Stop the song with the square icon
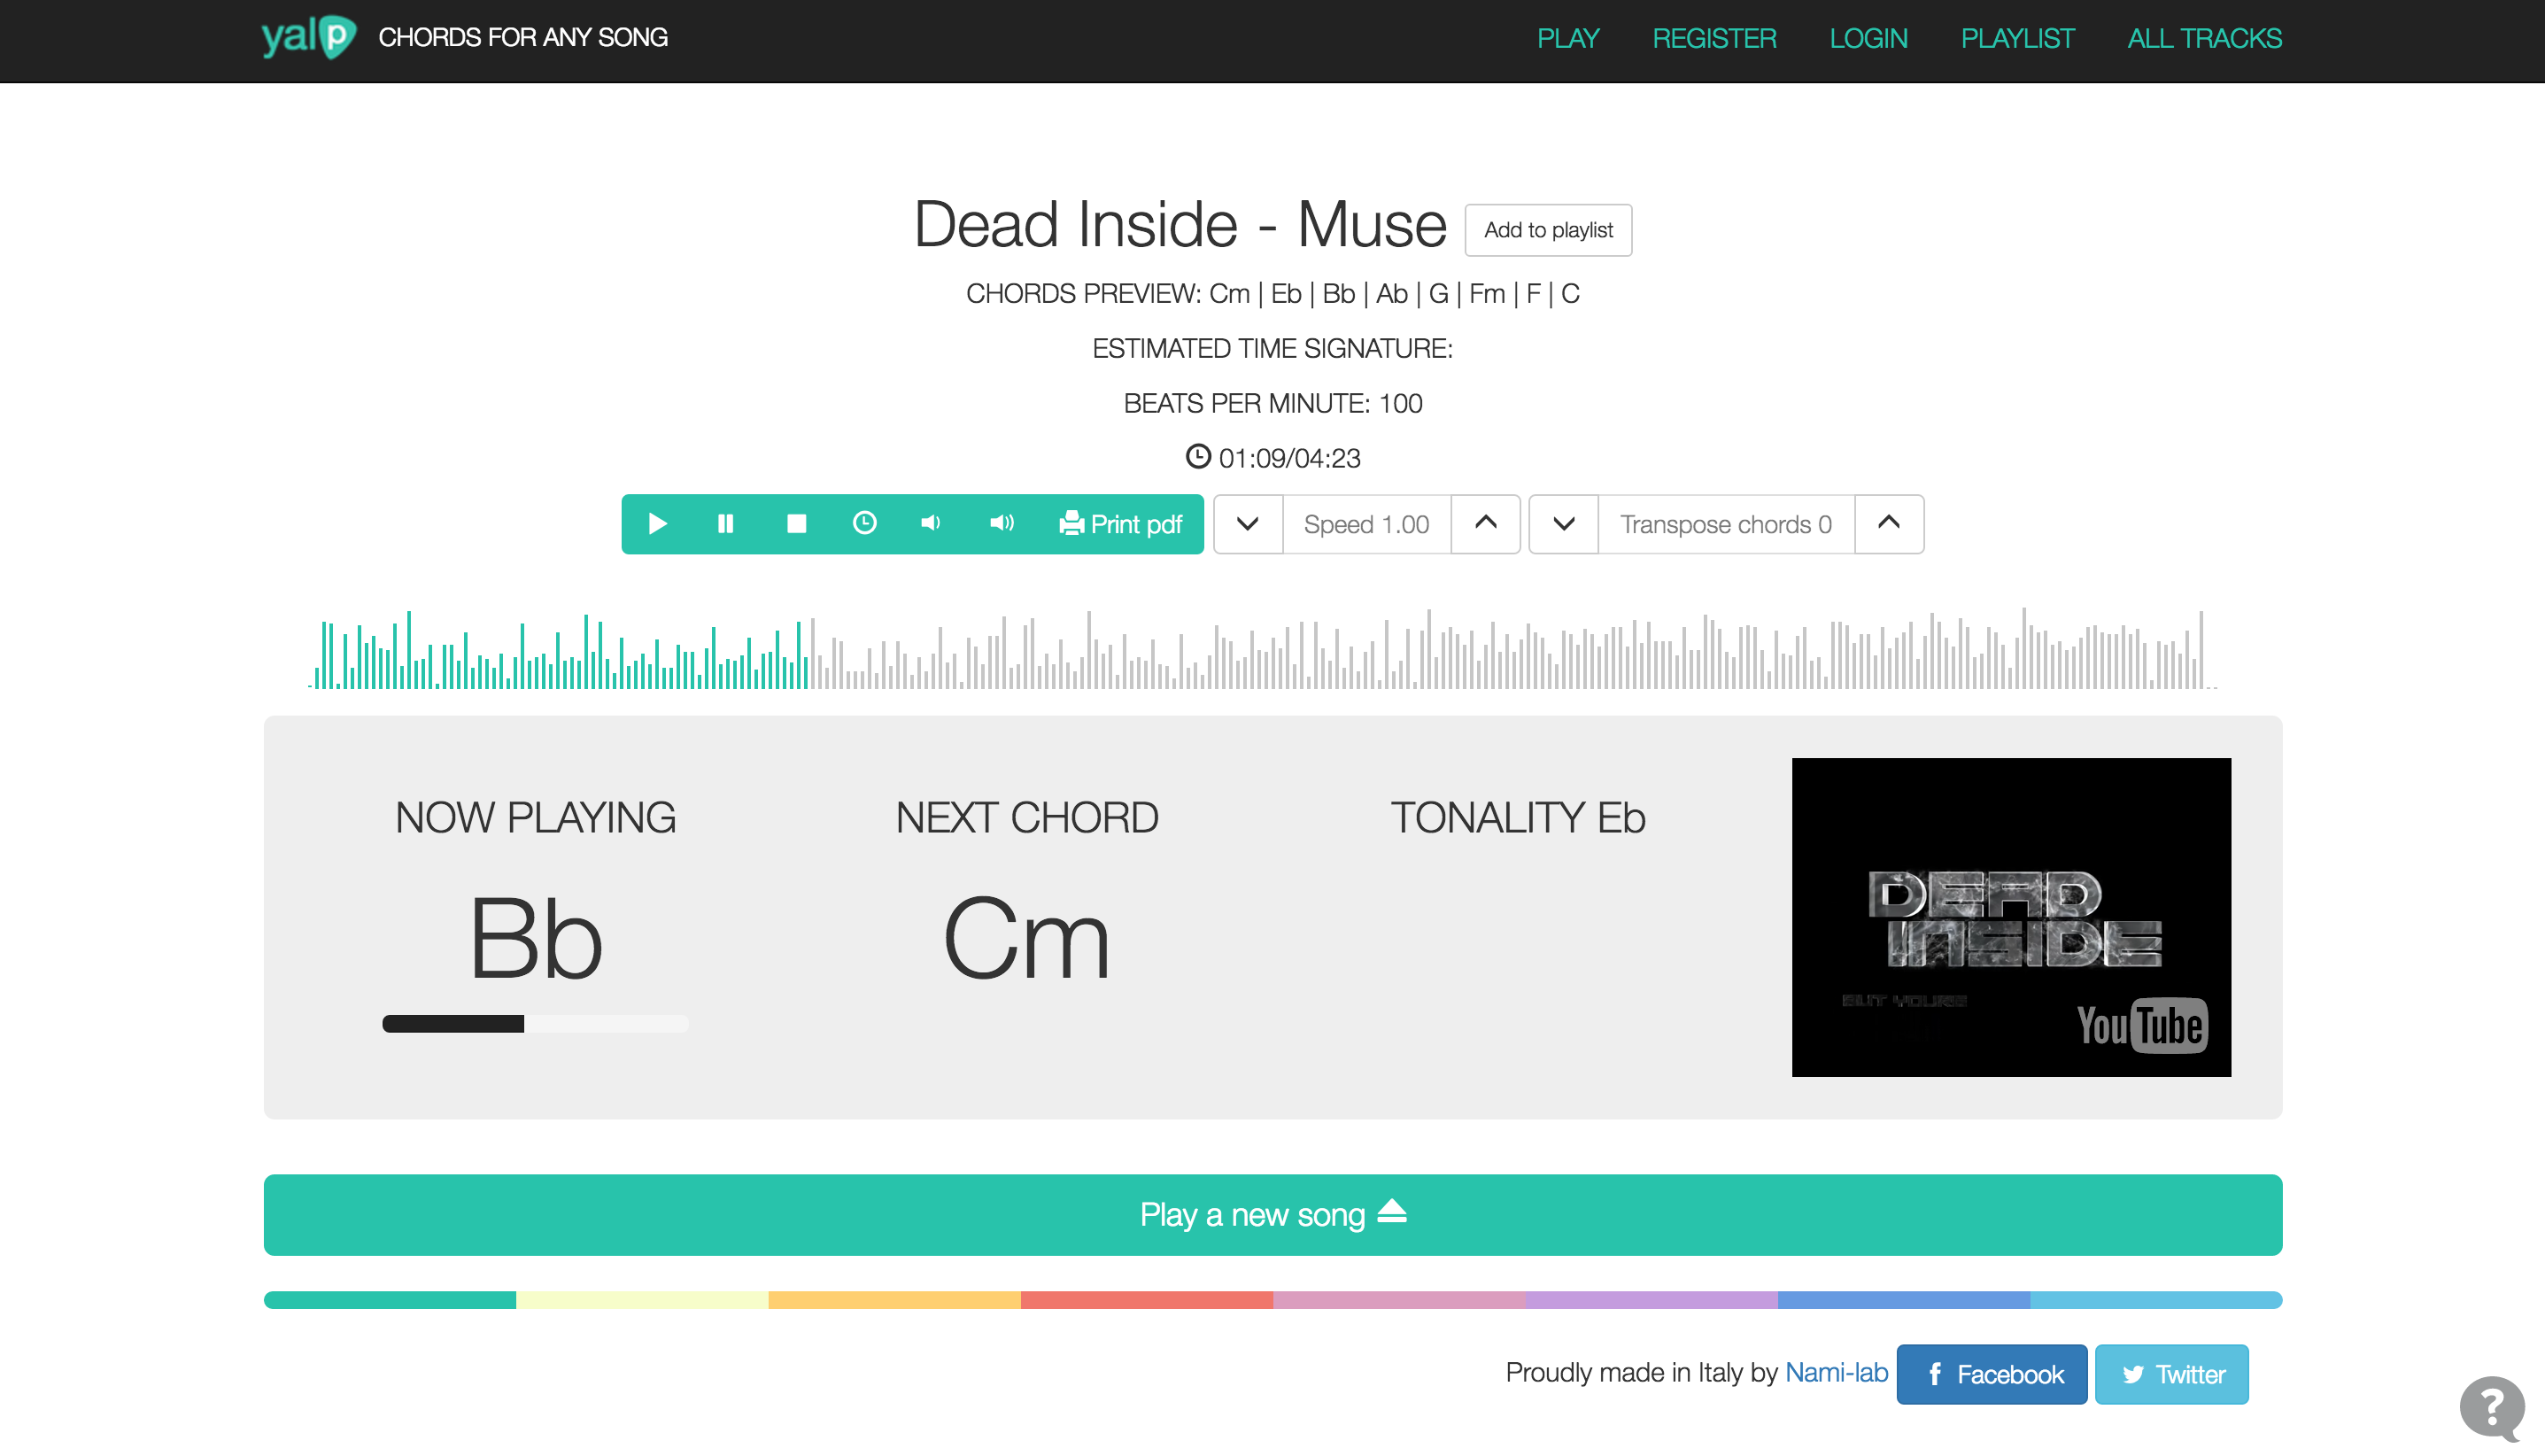Image resolution: width=2545 pixels, height=1456 pixels. 796,524
